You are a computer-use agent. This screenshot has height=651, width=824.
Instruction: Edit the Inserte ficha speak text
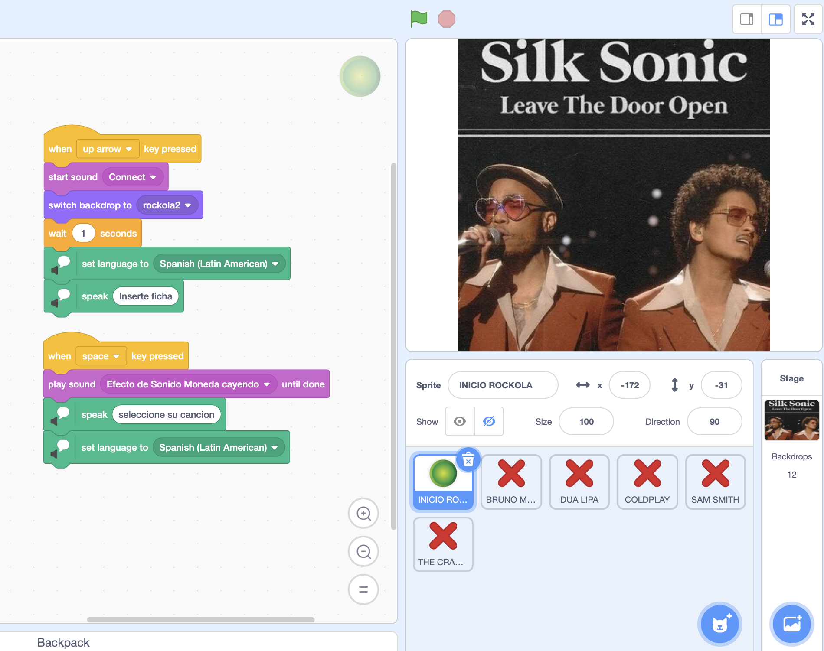(146, 296)
